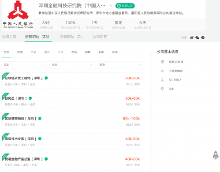Click the 资质认证 certification badge

pyautogui.click(x=125, y=6)
